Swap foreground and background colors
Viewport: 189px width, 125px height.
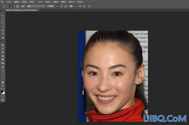point(4,89)
